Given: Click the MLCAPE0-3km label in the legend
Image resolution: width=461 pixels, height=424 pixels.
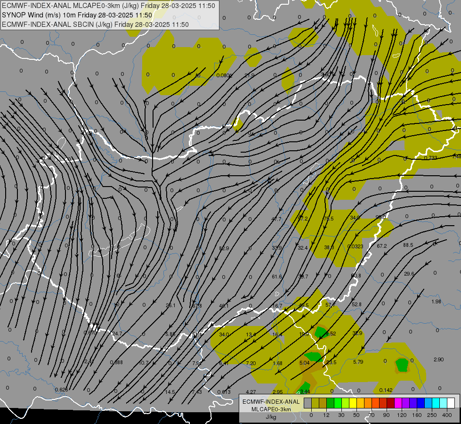Looking at the screenshot, I should tap(271, 409).
